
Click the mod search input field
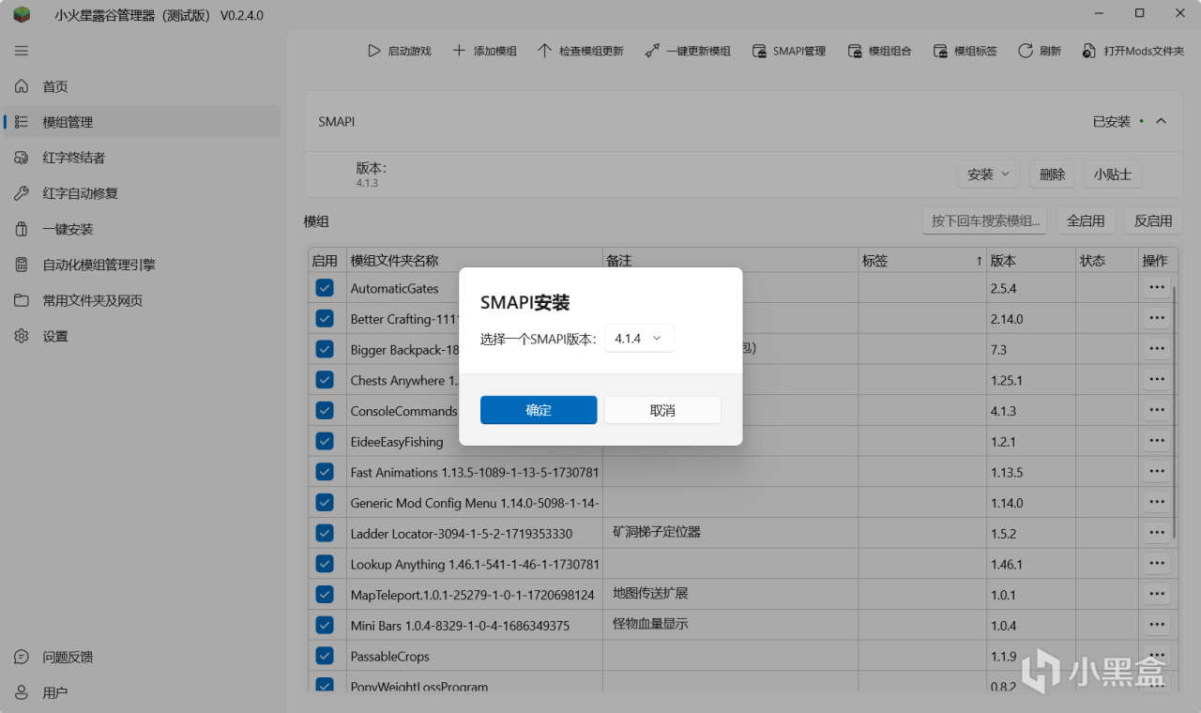pyautogui.click(x=985, y=221)
